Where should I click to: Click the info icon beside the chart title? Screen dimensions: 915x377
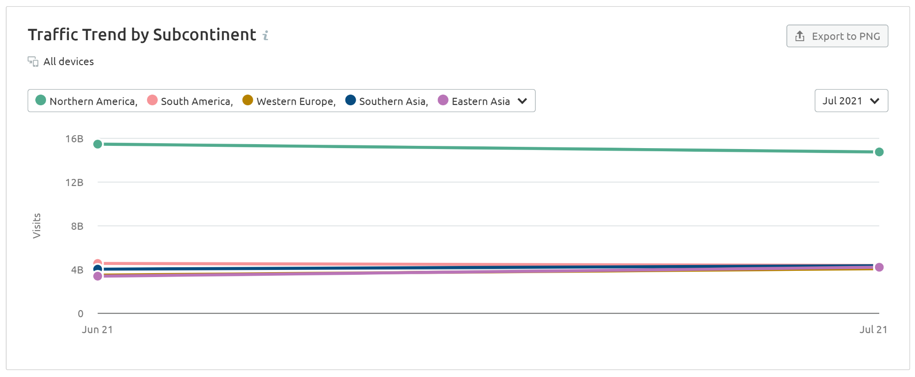266,34
